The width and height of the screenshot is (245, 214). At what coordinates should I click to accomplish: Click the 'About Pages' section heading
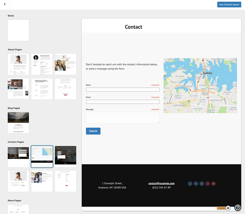[15, 49]
